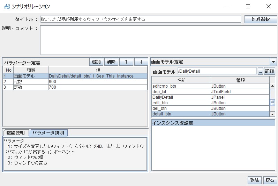
Task: Open 処理選択 button
Action: pos(260,19)
